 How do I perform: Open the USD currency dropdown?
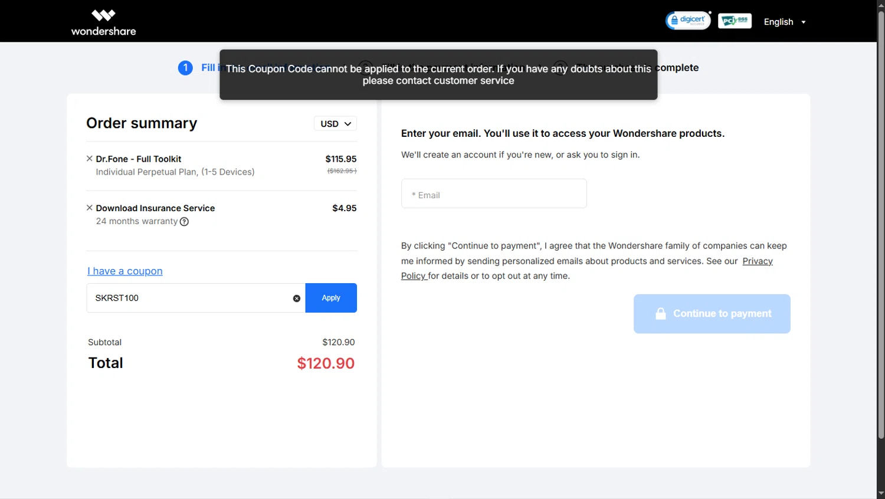click(x=335, y=123)
